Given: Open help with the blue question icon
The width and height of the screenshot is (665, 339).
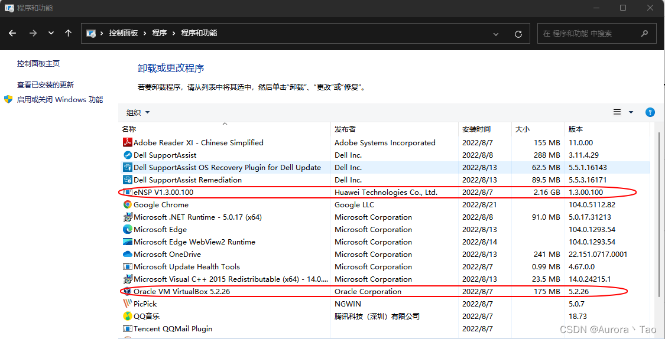Looking at the screenshot, I should point(650,112).
